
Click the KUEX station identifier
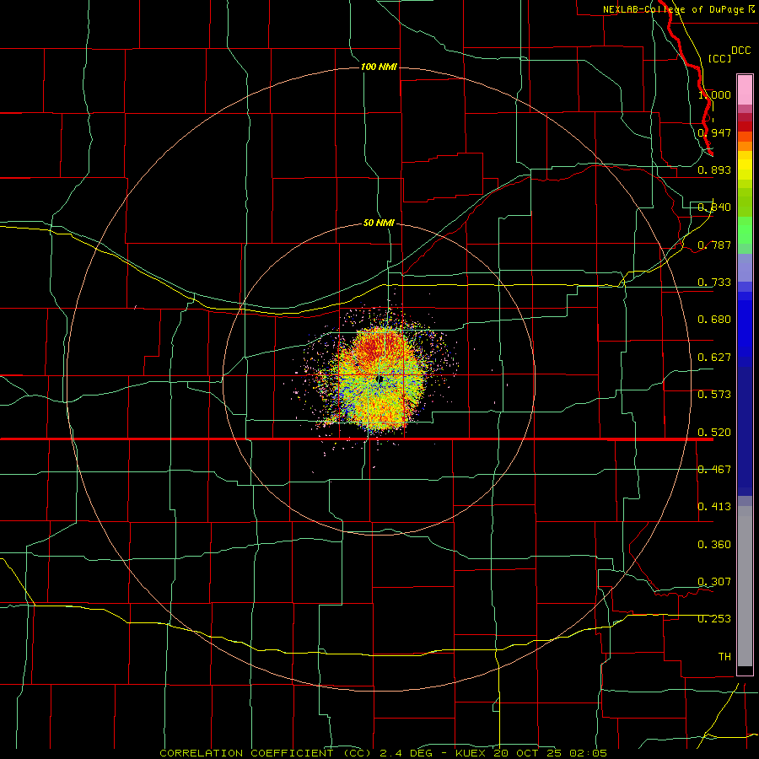click(472, 753)
